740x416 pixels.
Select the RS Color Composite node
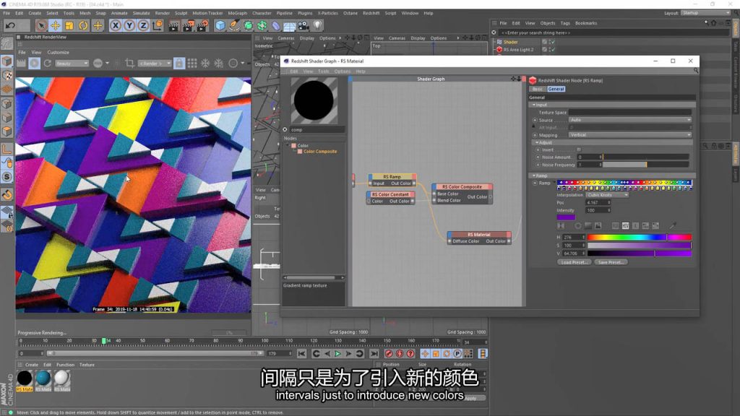[x=462, y=187]
